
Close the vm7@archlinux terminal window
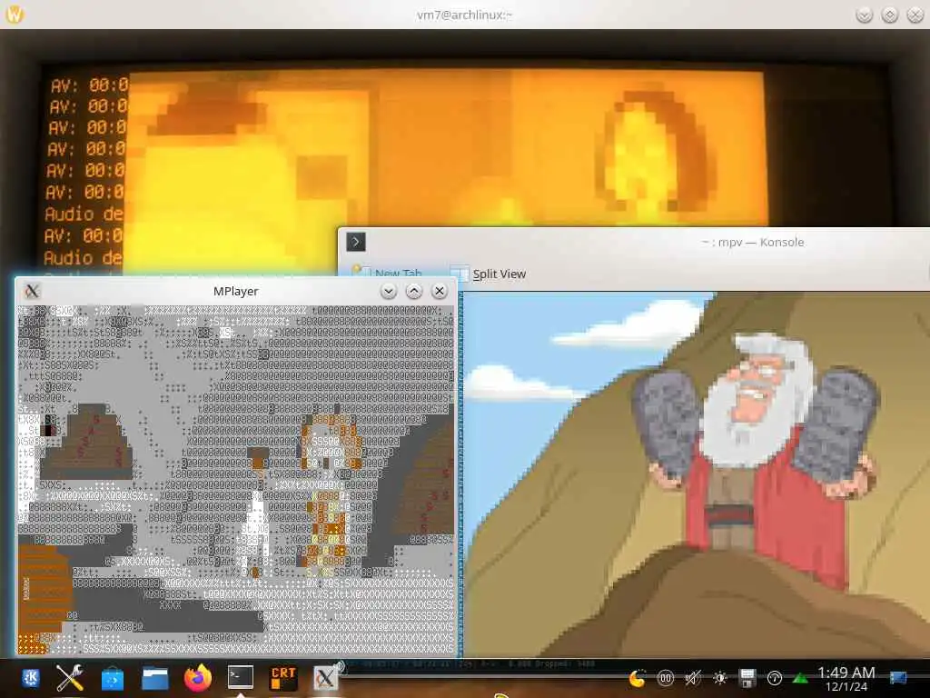[x=915, y=15]
